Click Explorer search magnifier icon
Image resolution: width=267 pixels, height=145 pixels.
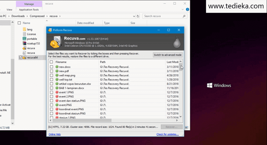184,16
